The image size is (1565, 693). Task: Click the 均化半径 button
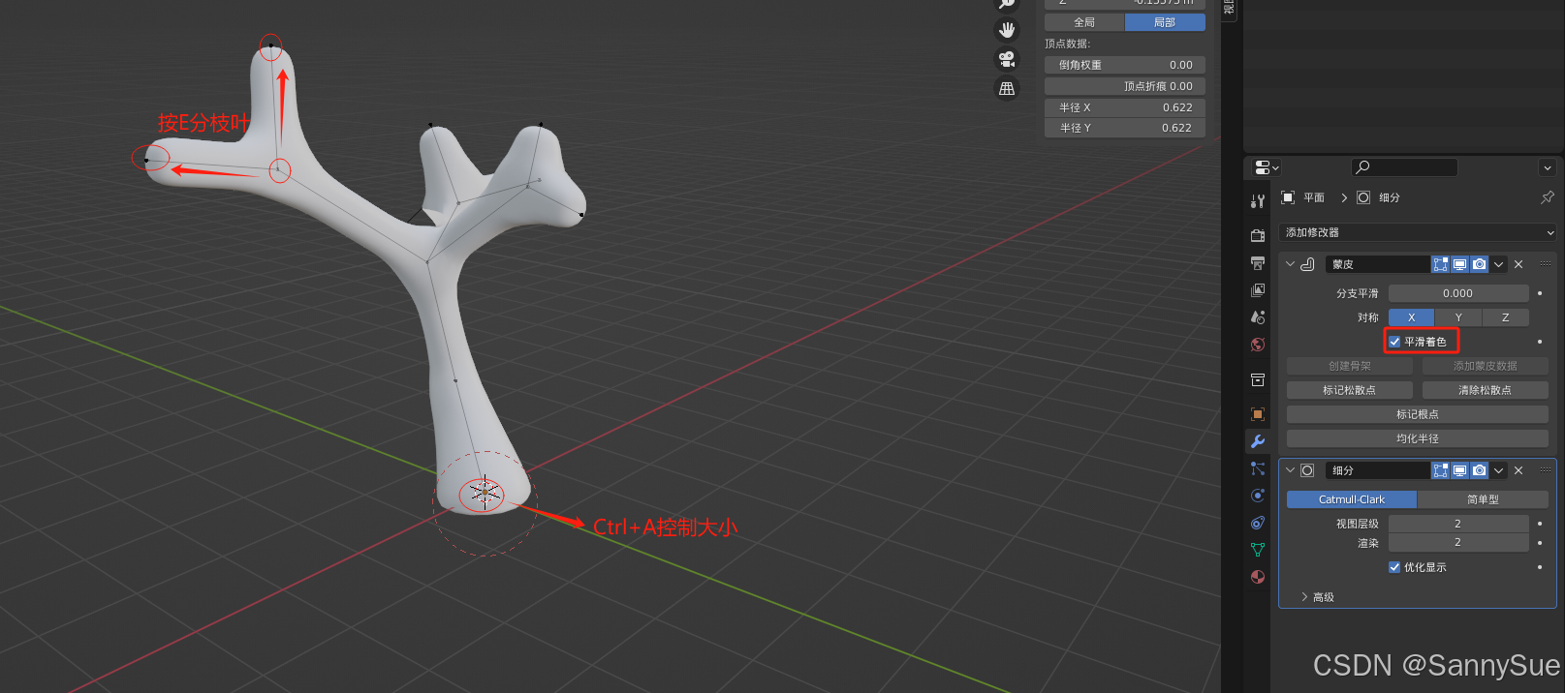[x=1418, y=438]
